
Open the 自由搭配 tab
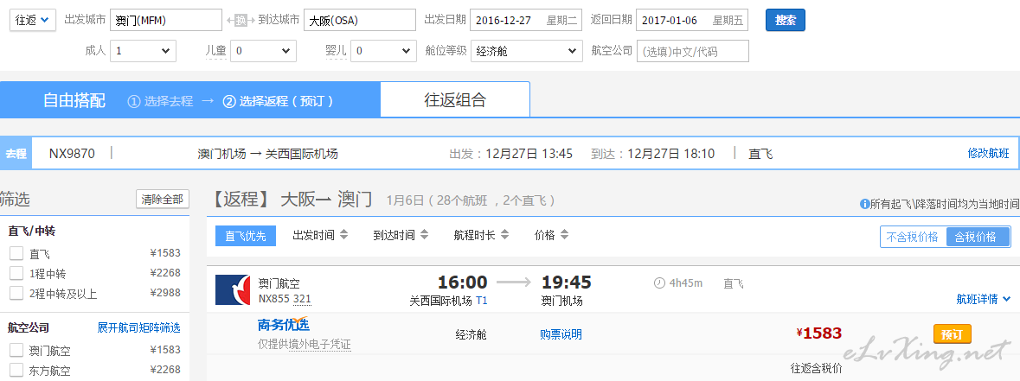tap(74, 100)
